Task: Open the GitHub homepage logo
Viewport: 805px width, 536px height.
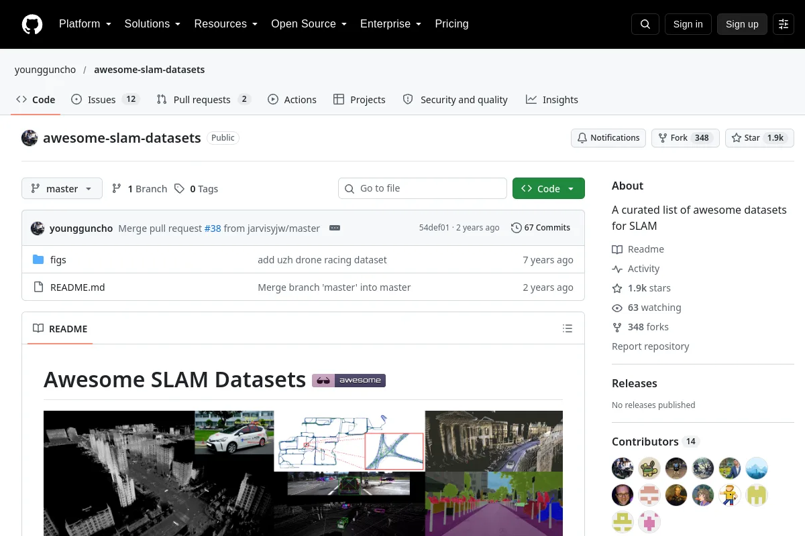Action: click(x=32, y=24)
